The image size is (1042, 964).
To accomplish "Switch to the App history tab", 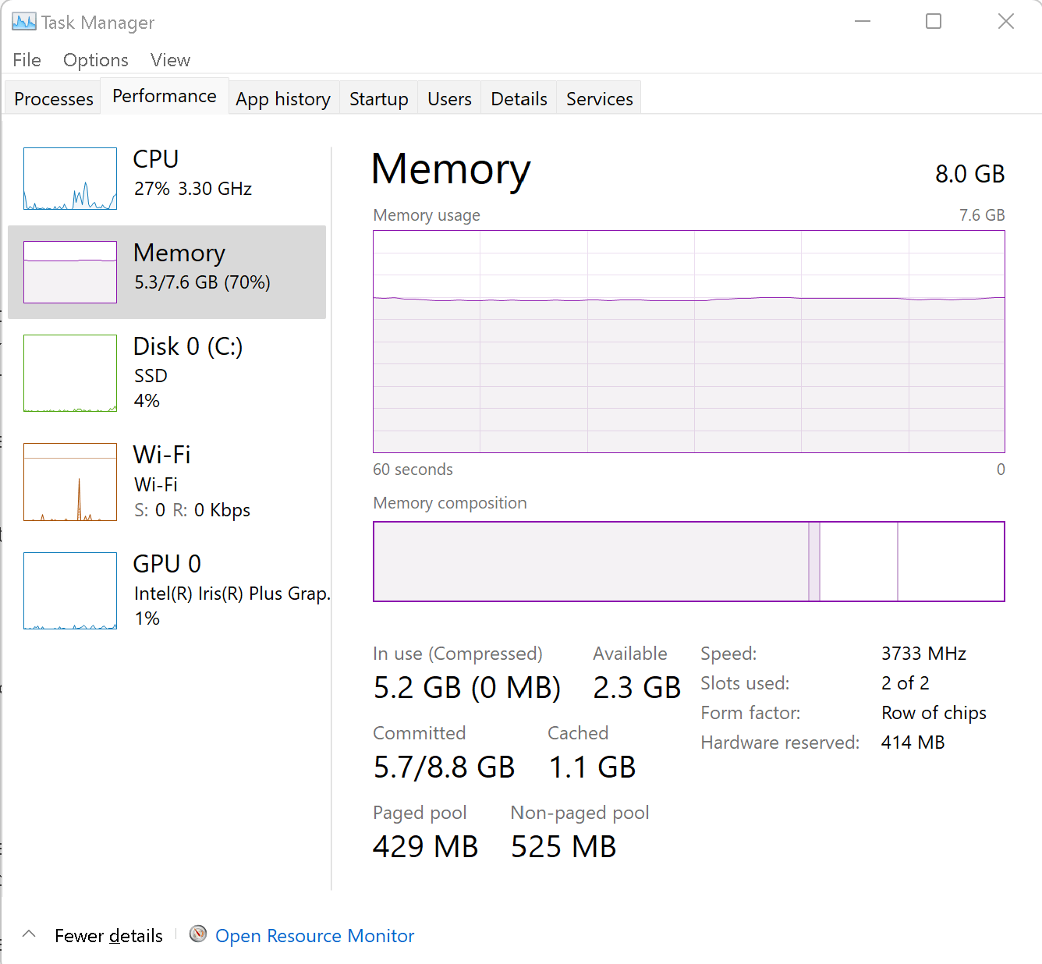I will 283,99.
